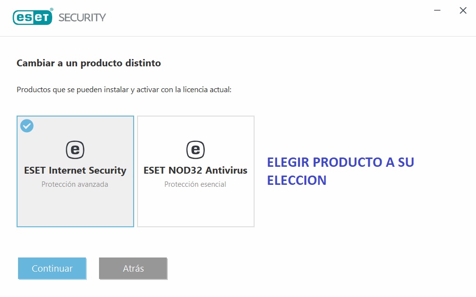
Task: Click the ESET 'e' icon above Internet Security
Action: (75, 149)
